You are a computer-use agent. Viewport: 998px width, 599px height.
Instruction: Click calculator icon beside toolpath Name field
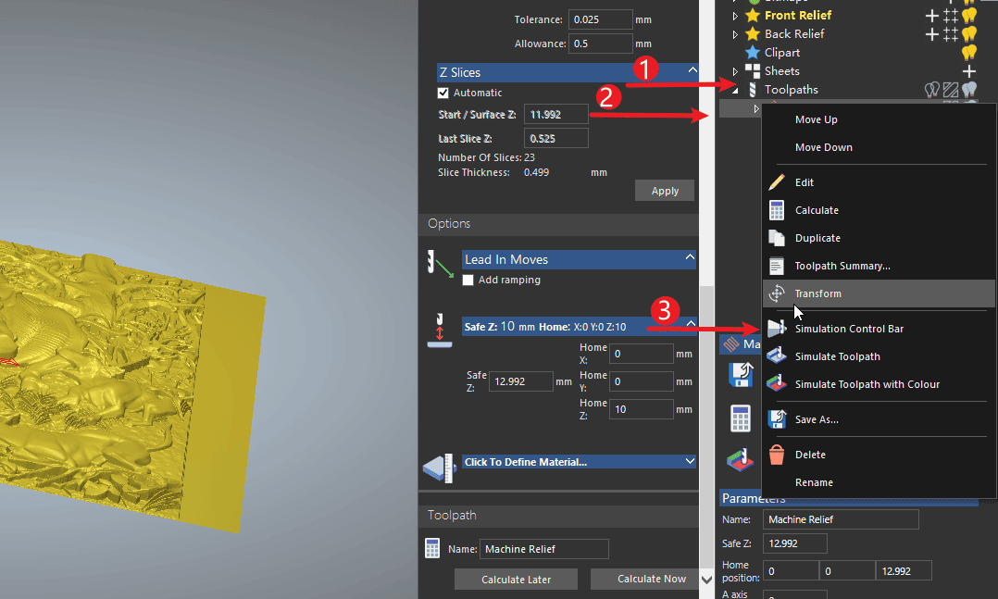(432, 548)
